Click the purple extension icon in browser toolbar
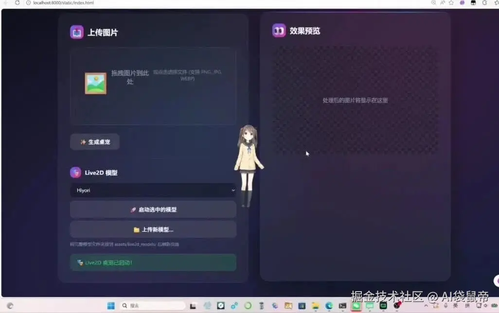The height and width of the screenshot is (313, 499). click(x=462, y=2)
